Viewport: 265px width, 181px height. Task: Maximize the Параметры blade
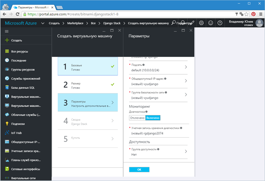click(183, 30)
